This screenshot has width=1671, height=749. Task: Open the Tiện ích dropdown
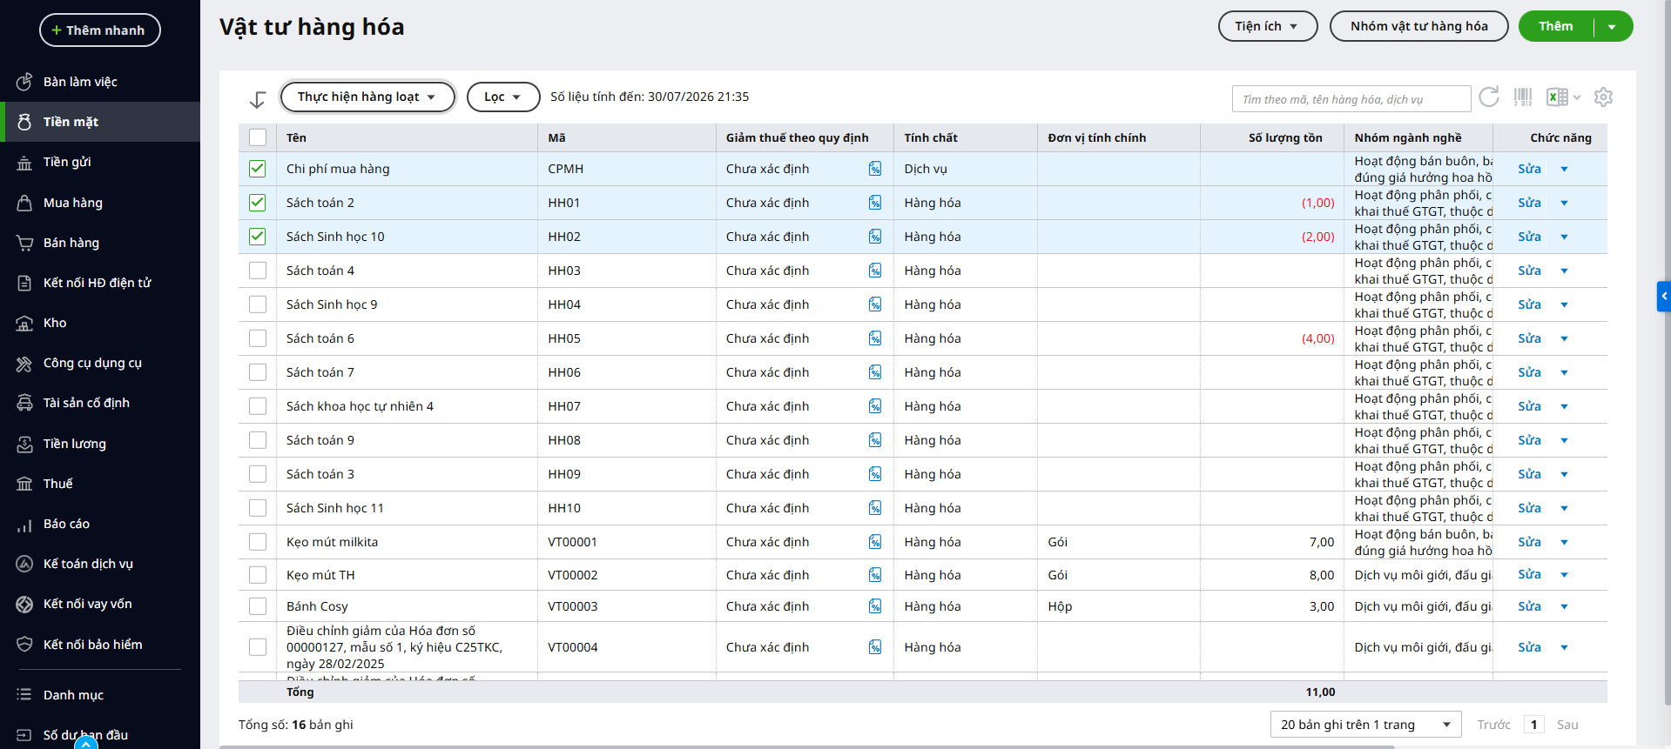pos(1267,26)
